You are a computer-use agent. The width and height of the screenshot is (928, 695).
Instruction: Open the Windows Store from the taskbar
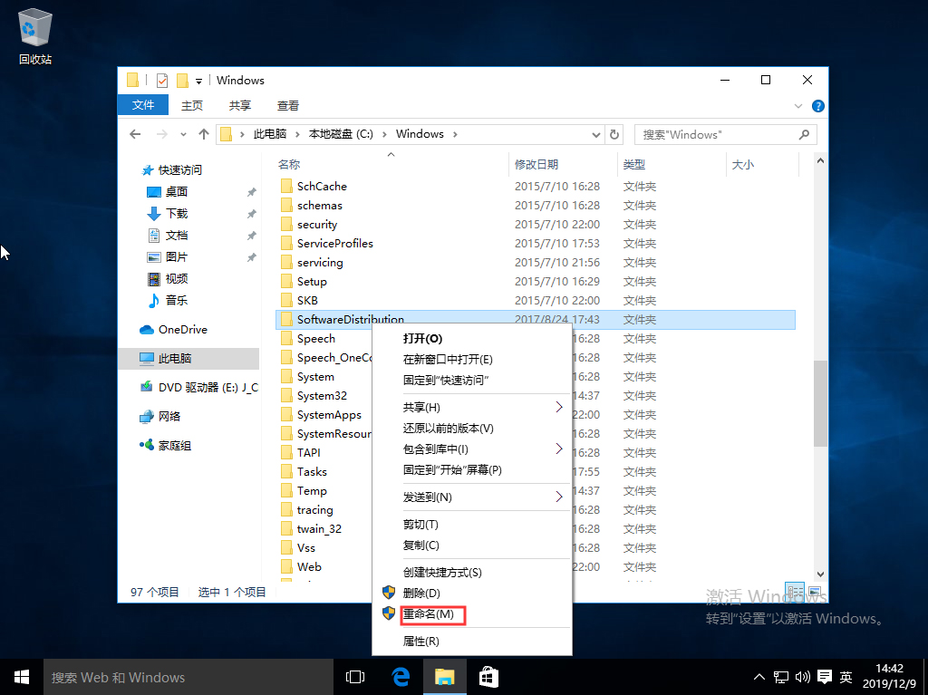[x=488, y=677]
